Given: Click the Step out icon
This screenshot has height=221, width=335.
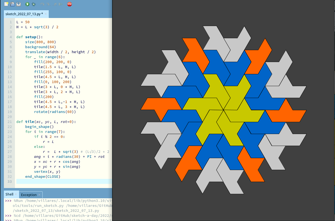Looking at the screenshot, I should point(55,4).
